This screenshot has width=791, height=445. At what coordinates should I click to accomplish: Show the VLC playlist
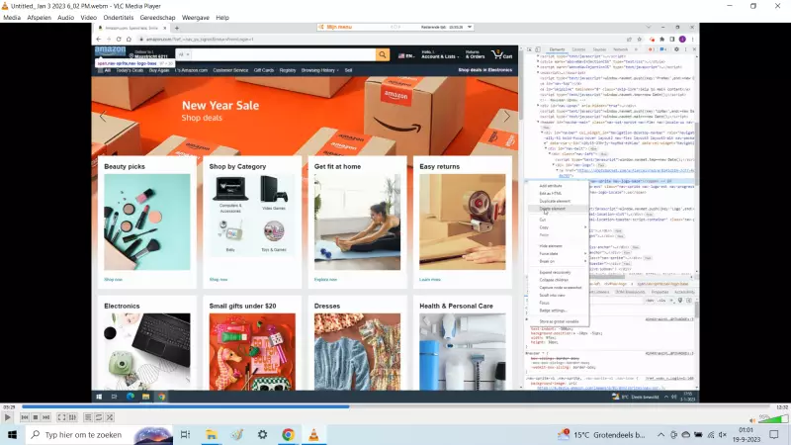point(88,417)
